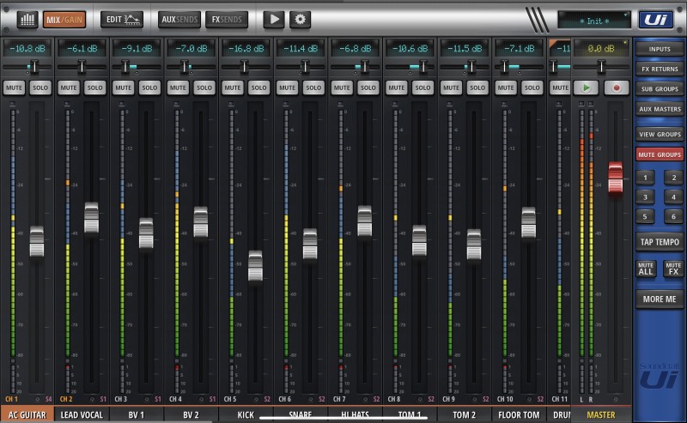The height and width of the screenshot is (423, 687).
Task: Mute the AC Guitar channel
Action: coord(14,88)
